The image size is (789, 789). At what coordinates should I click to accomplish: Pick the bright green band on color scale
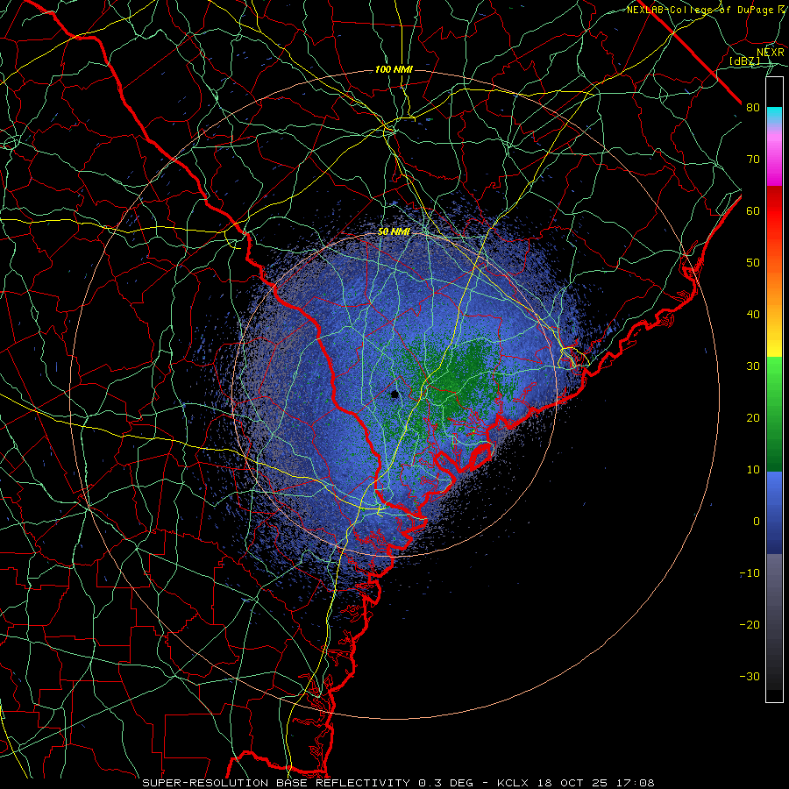pyautogui.click(x=774, y=373)
